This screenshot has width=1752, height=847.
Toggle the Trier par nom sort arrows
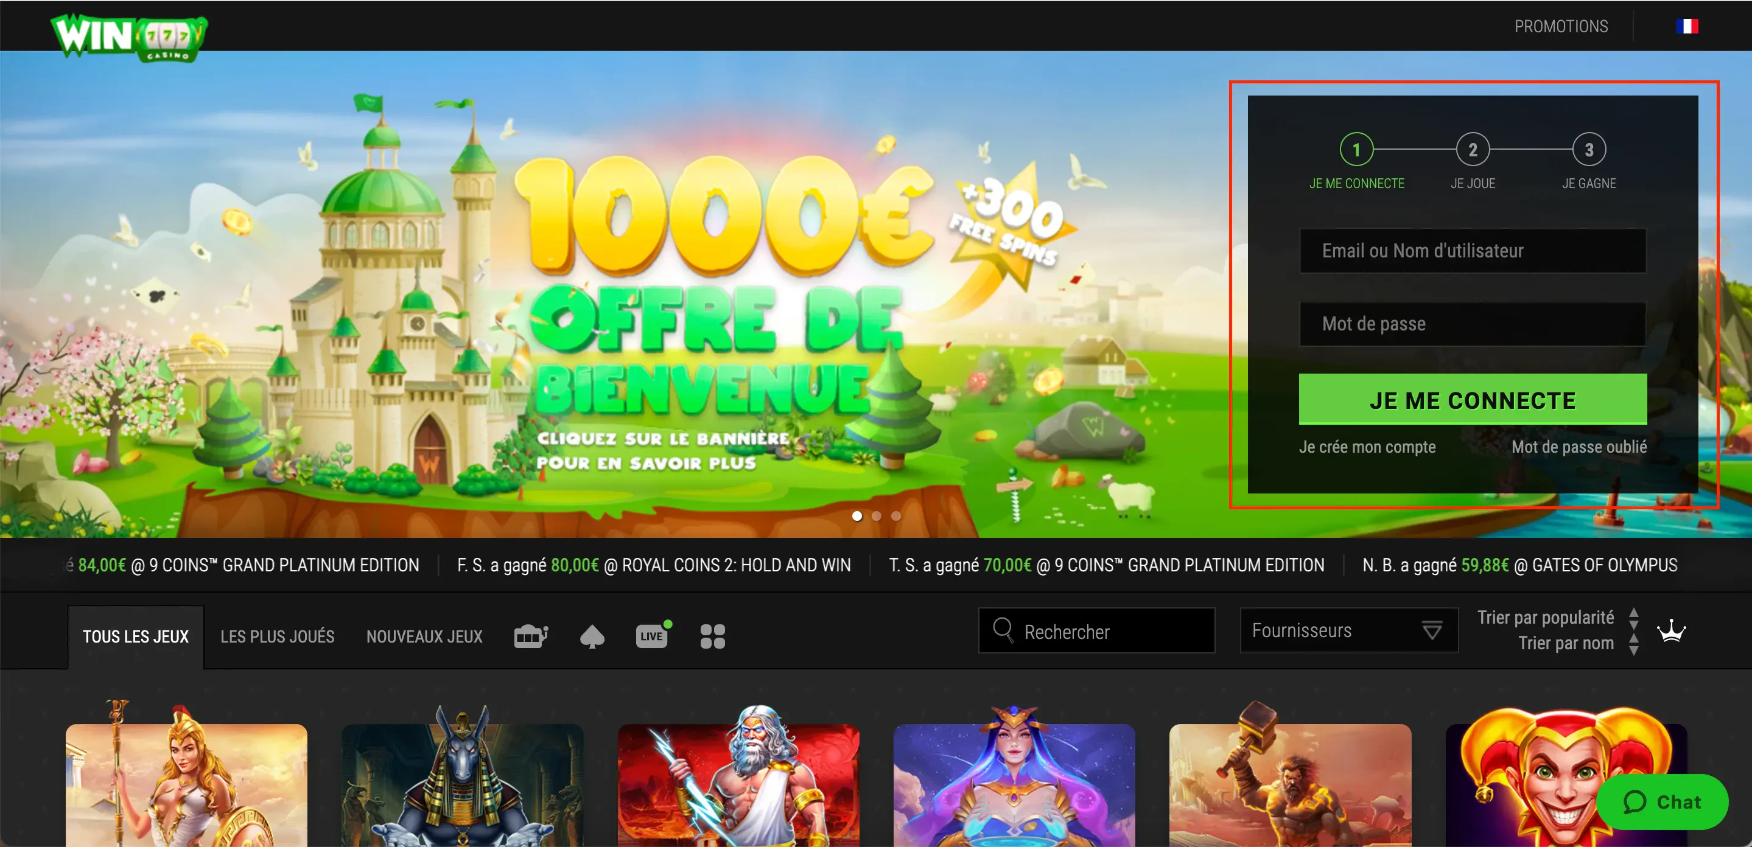pyautogui.click(x=1634, y=644)
